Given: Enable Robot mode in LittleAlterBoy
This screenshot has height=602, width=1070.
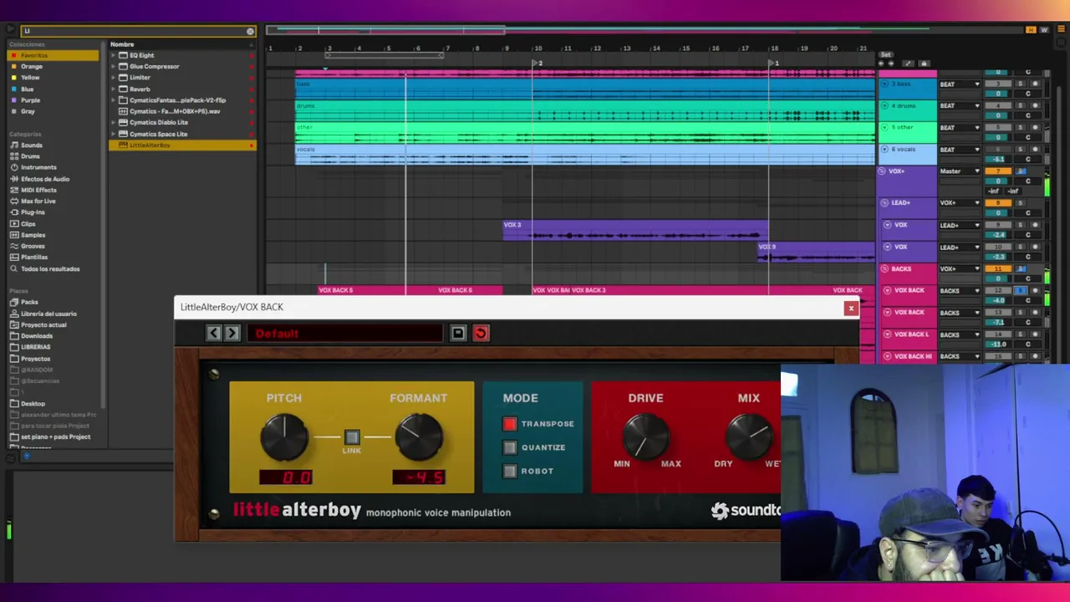Looking at the screenshot, I should tap(510, 471).
